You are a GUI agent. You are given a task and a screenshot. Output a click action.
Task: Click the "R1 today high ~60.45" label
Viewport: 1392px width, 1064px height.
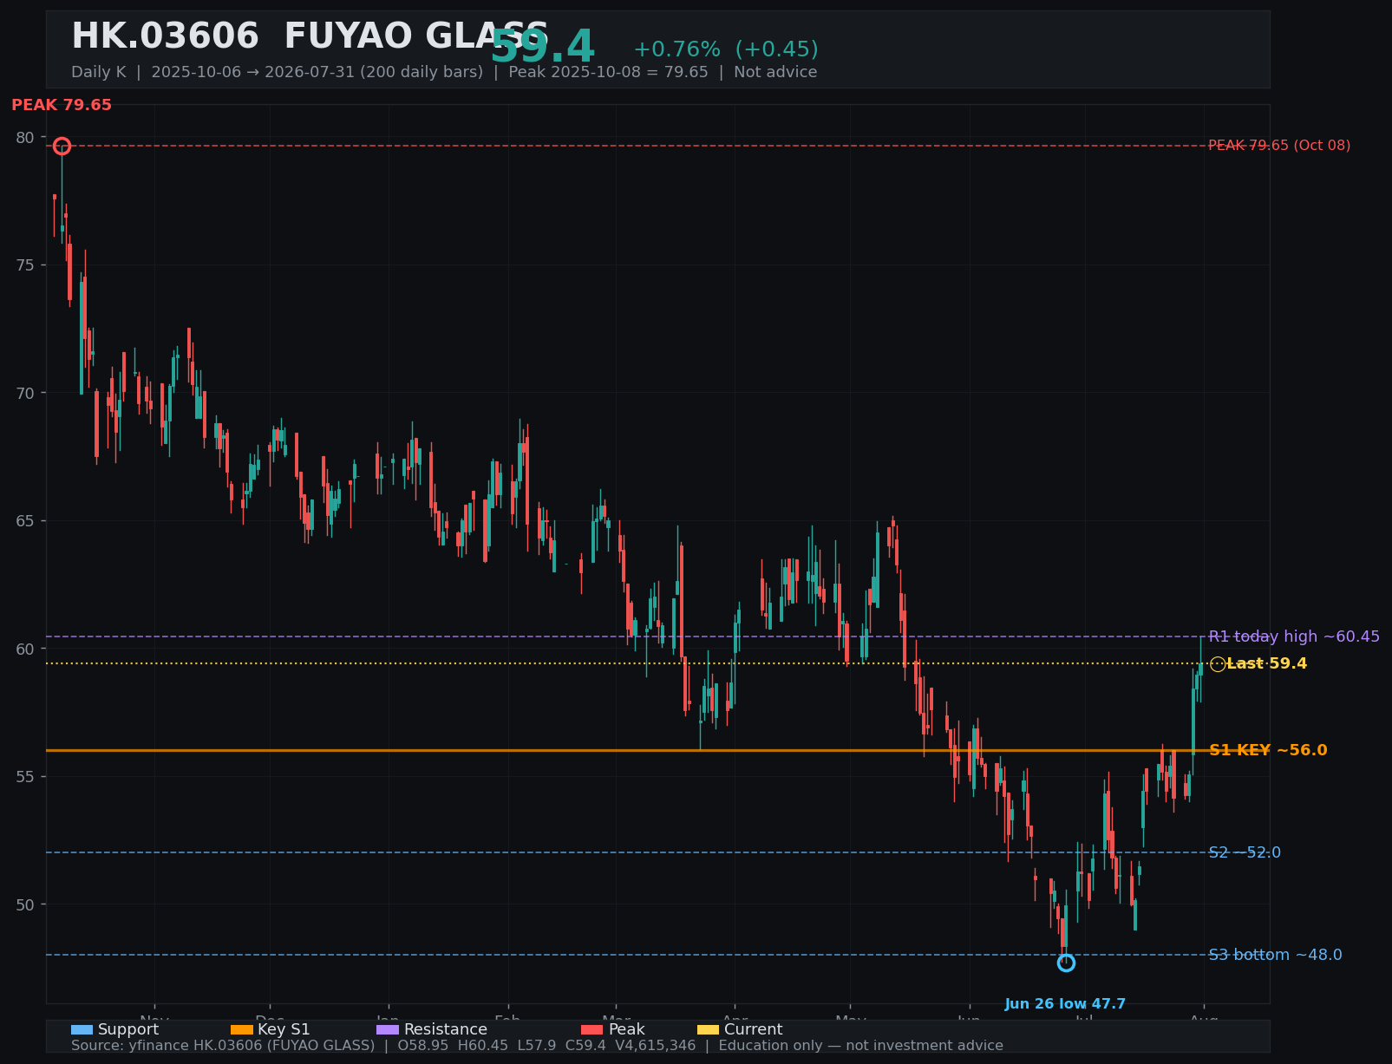point(1294,636)
